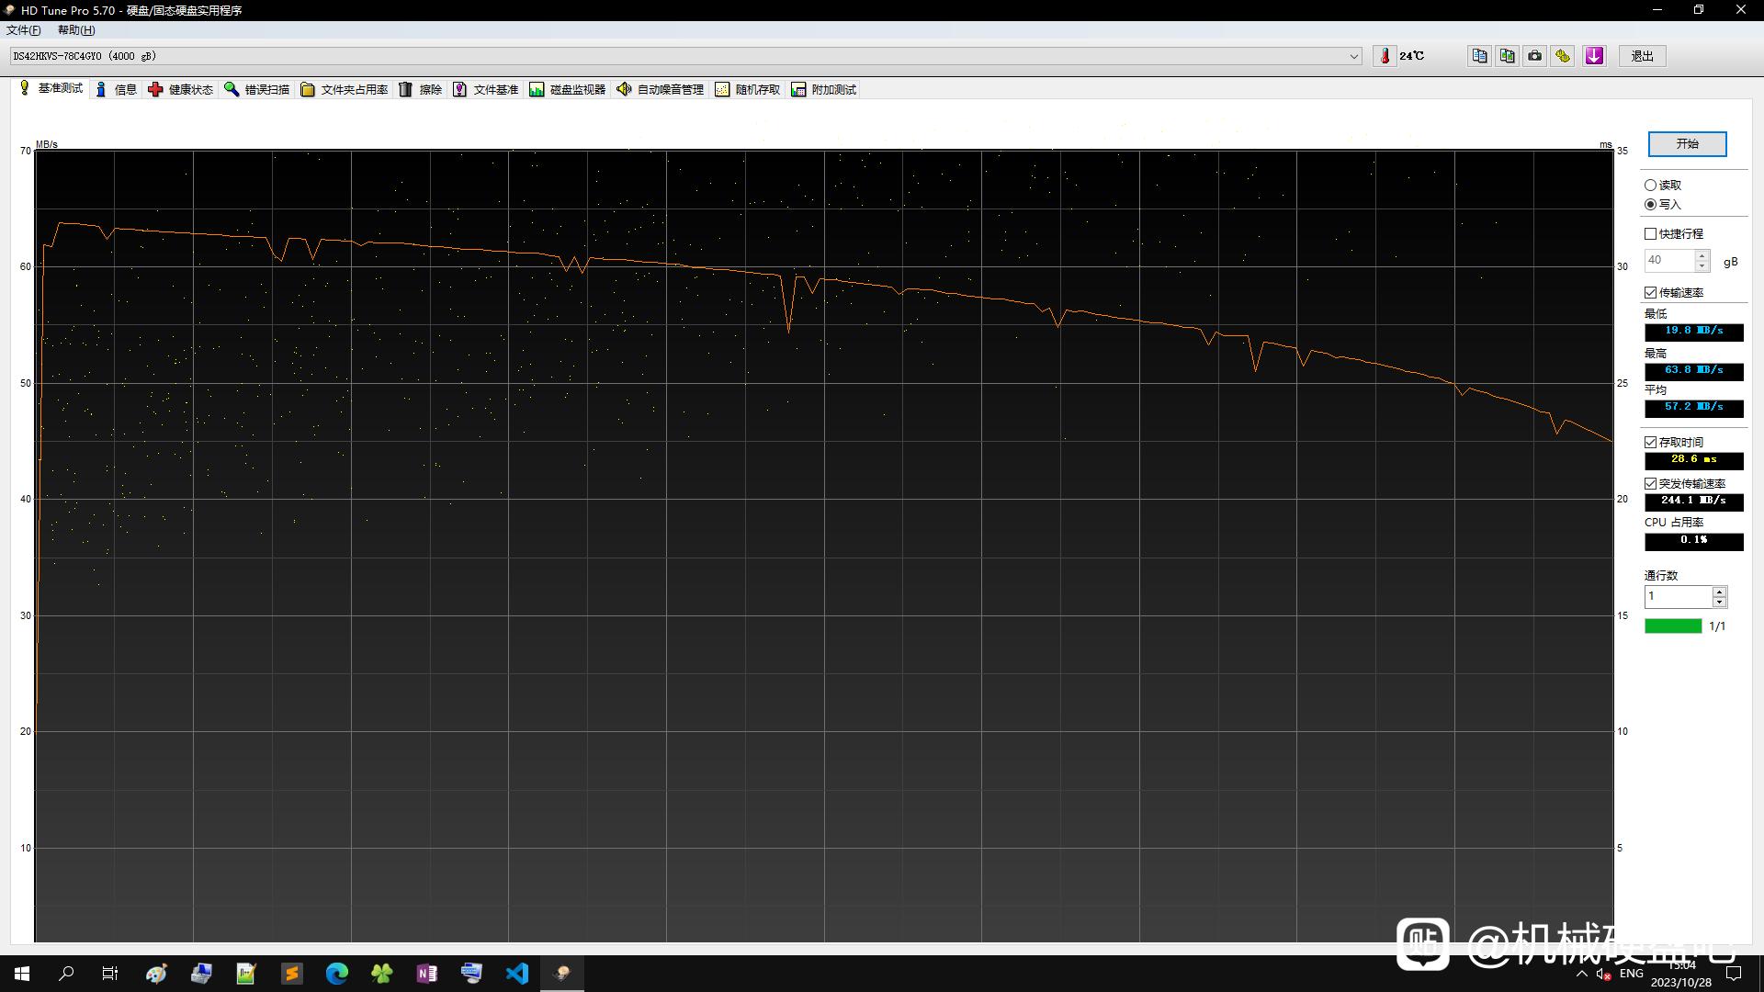
Task: Open the 附加测试 extra tests tab
Action: [824, 89]
